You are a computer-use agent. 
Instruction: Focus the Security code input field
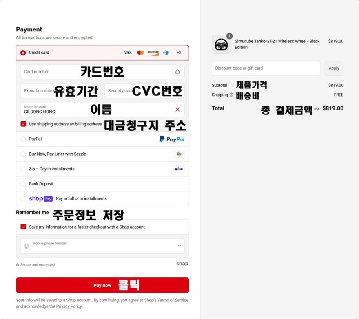click(144, 91)
